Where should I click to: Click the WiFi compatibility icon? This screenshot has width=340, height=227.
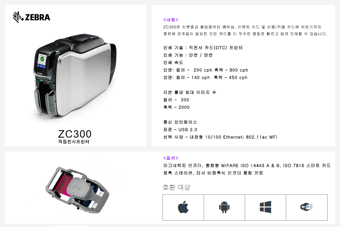tap(306, 207)
